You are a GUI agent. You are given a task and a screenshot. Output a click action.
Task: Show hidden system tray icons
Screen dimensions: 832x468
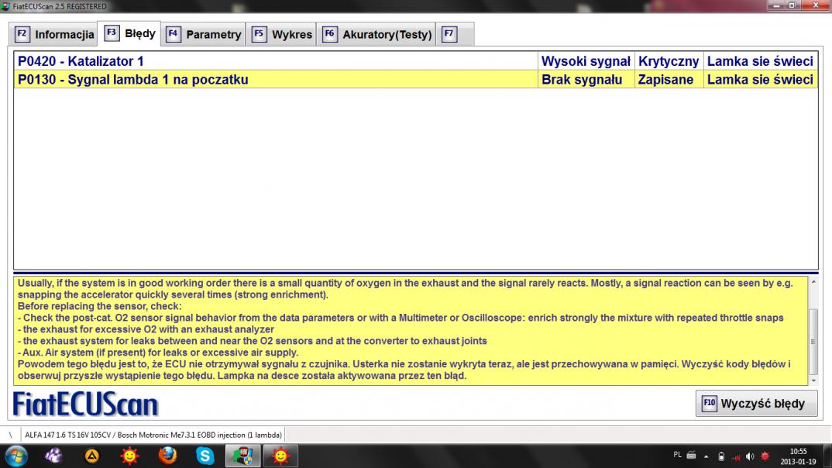click(x=707, y=456)
